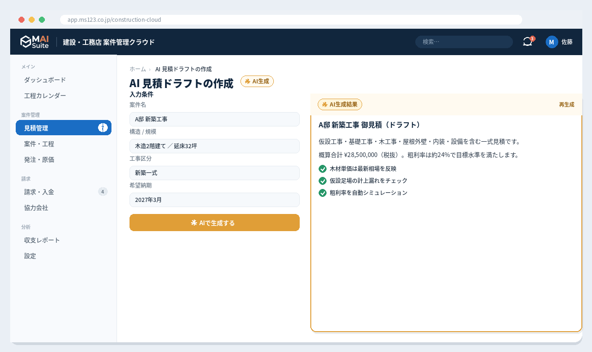This screenshot has height=352, width=592.
Task: Click the AI生成結果 badge
Action: (340, 104)
